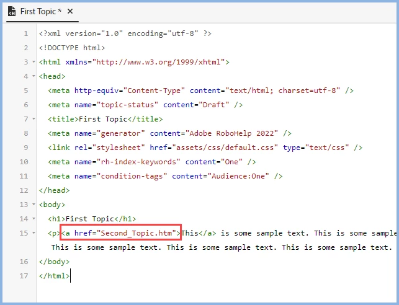This screenshot has width=399, height=305.
Task: Click line number 16 in the gutter
Action: (24, 262)
